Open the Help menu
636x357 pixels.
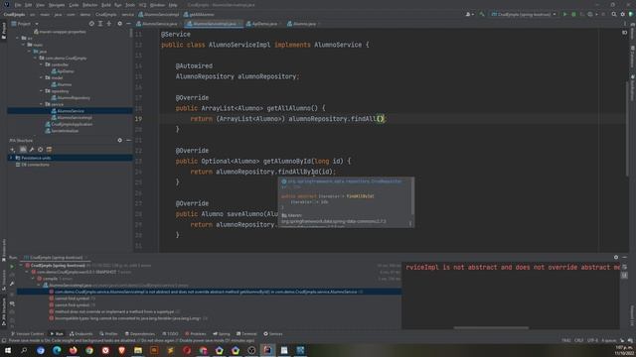(x=173, y=5)
